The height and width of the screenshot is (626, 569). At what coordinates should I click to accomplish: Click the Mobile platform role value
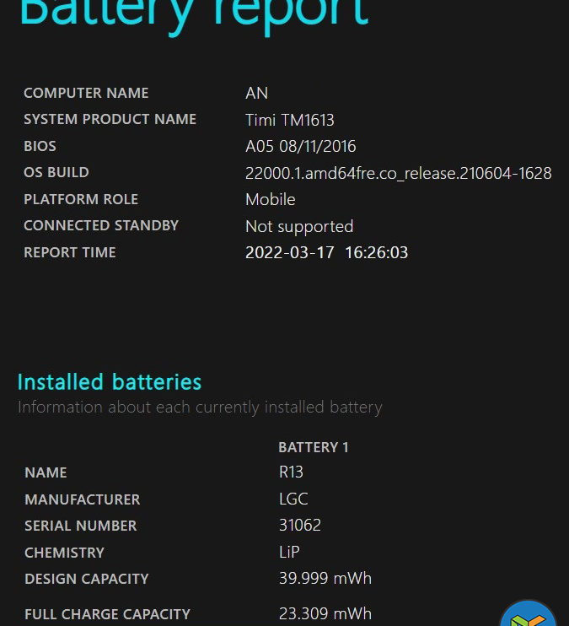[270, 200]
